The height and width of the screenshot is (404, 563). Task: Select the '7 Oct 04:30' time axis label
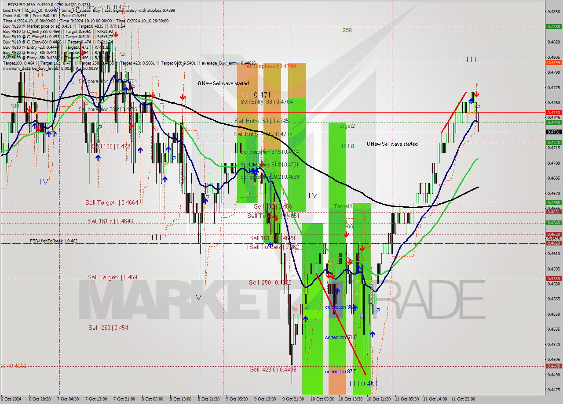(x=68, y=399)
